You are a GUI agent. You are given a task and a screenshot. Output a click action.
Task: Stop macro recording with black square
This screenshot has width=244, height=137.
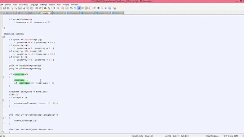tap(98, 8)
